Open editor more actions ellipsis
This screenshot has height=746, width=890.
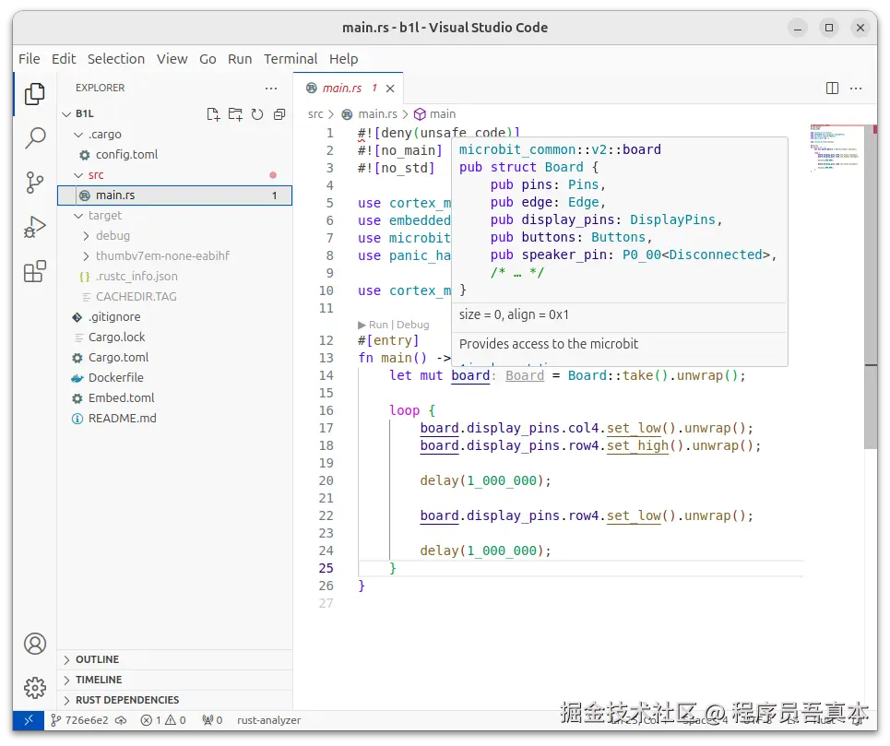pos(856,89)
